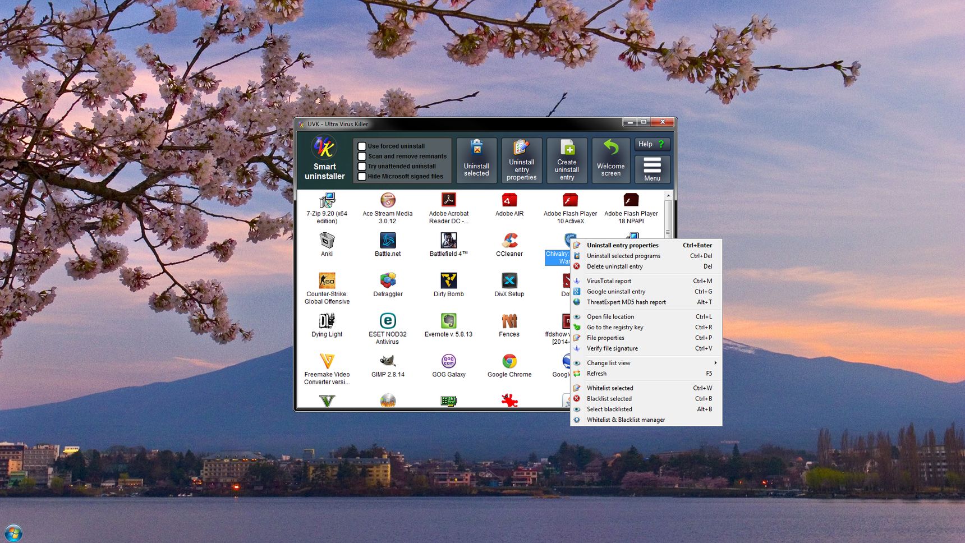
Task: Click the program list scrollbar up arrow
Action: pos(668,196)
